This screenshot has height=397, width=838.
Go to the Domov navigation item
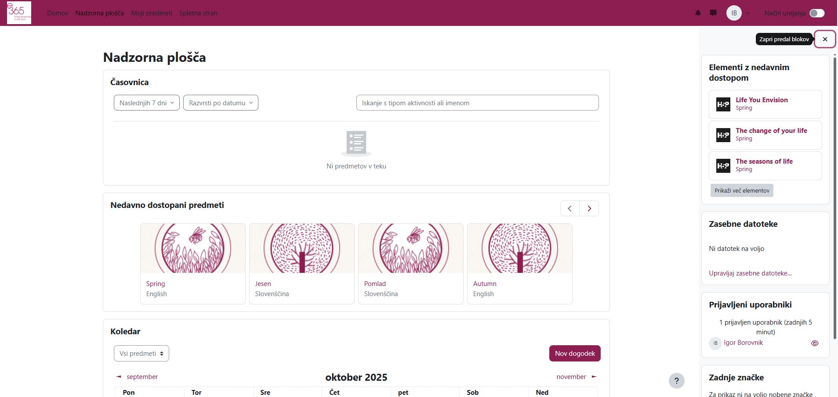[58, 13]
